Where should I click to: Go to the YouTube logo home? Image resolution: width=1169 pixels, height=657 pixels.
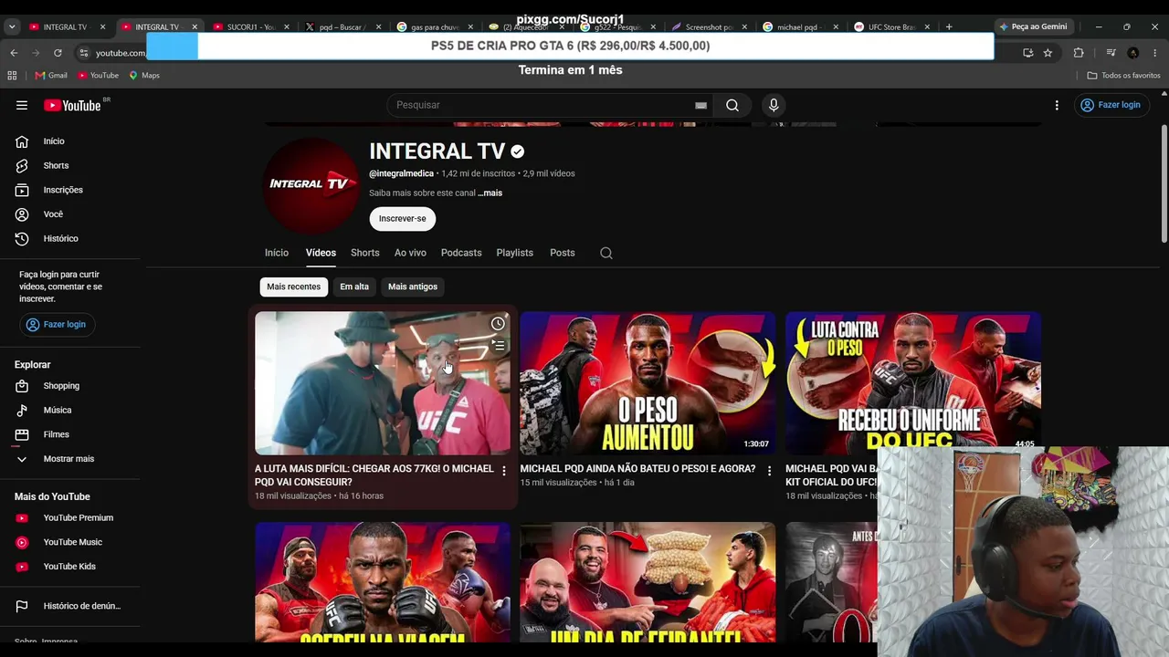72,105
